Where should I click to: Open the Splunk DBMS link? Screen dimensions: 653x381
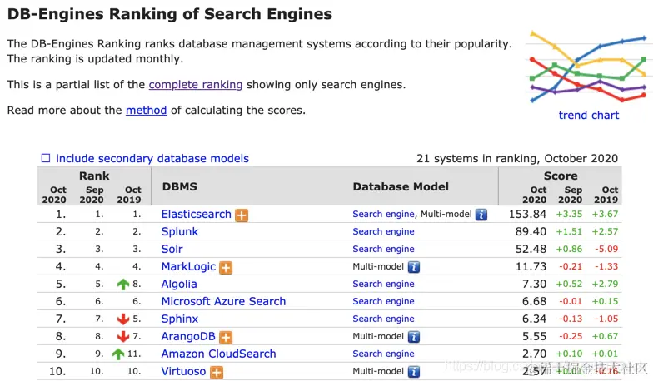(180, 231)
